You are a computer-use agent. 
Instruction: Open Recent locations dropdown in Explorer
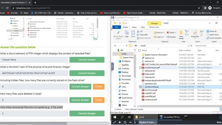[x=123, y=45]
